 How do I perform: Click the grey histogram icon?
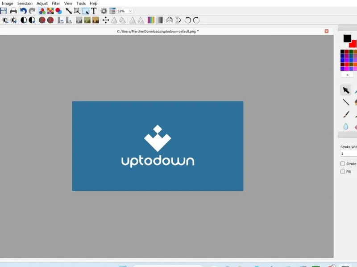(x=79, y=20)
